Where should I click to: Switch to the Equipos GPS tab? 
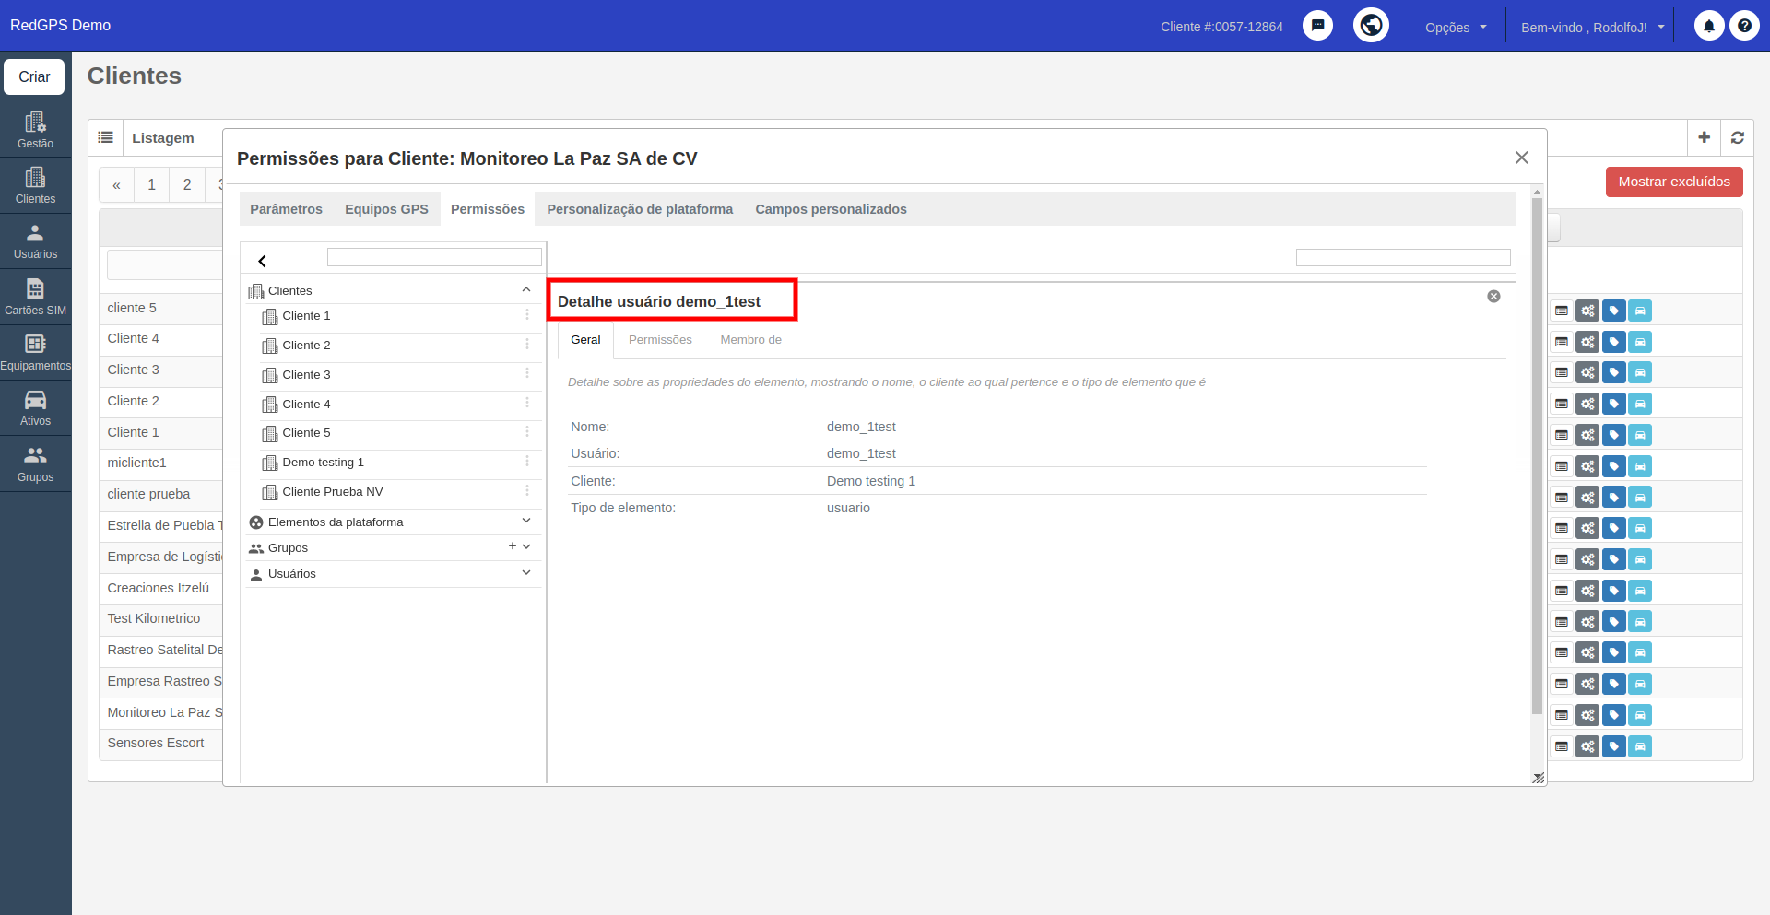(386, 209)
